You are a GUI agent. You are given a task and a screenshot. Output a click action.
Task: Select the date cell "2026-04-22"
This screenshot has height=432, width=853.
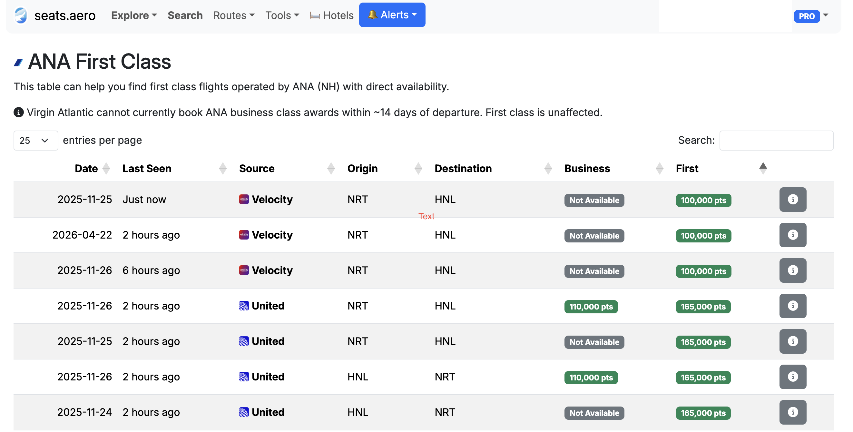point(82,235)
